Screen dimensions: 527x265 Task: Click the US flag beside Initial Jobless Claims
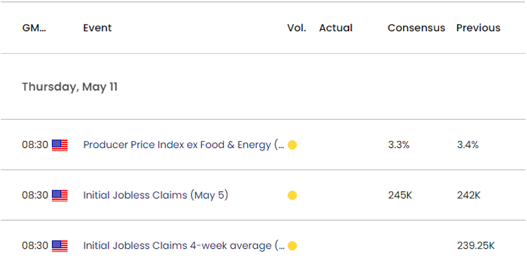pyautogui.click(x=60, y=195)
